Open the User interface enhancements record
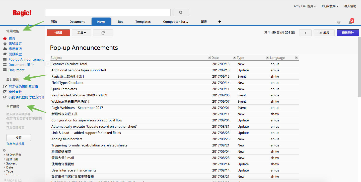 (74, 170)
